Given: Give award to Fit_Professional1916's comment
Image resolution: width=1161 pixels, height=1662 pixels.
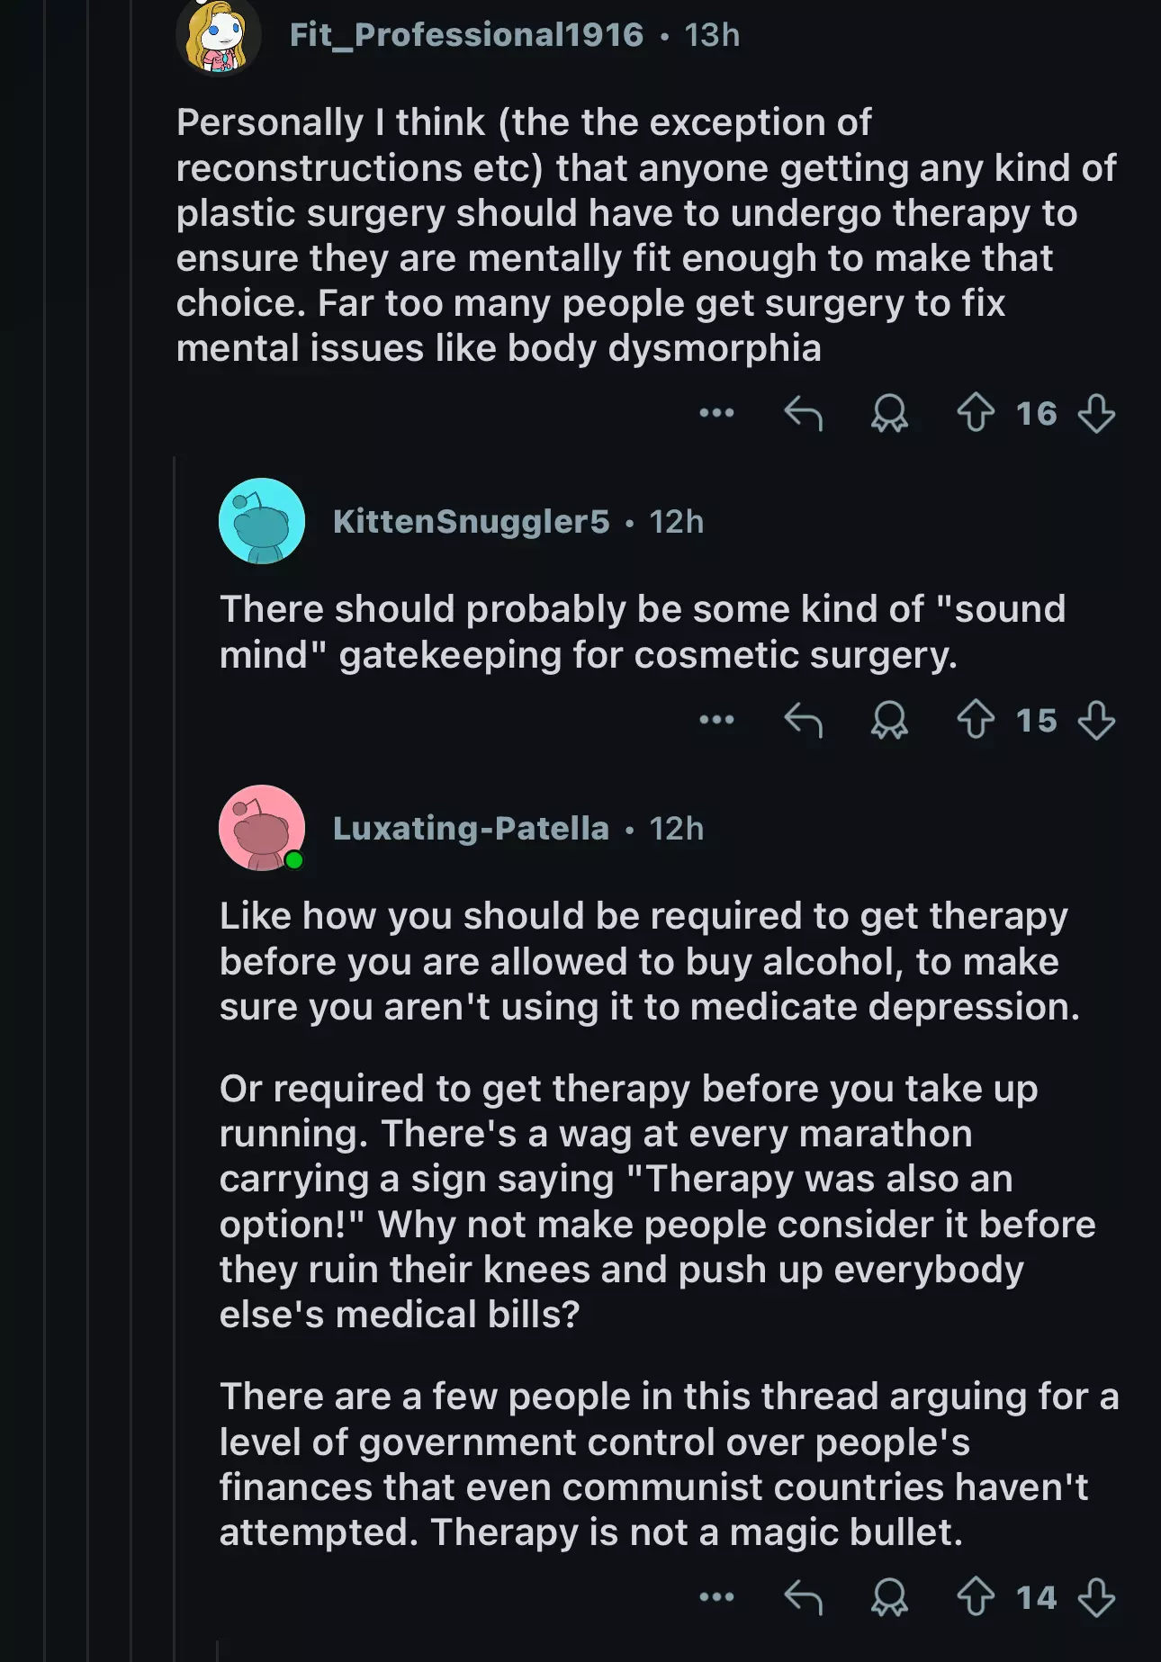Looking at the screenshot, I should click(x=889, y=414).
